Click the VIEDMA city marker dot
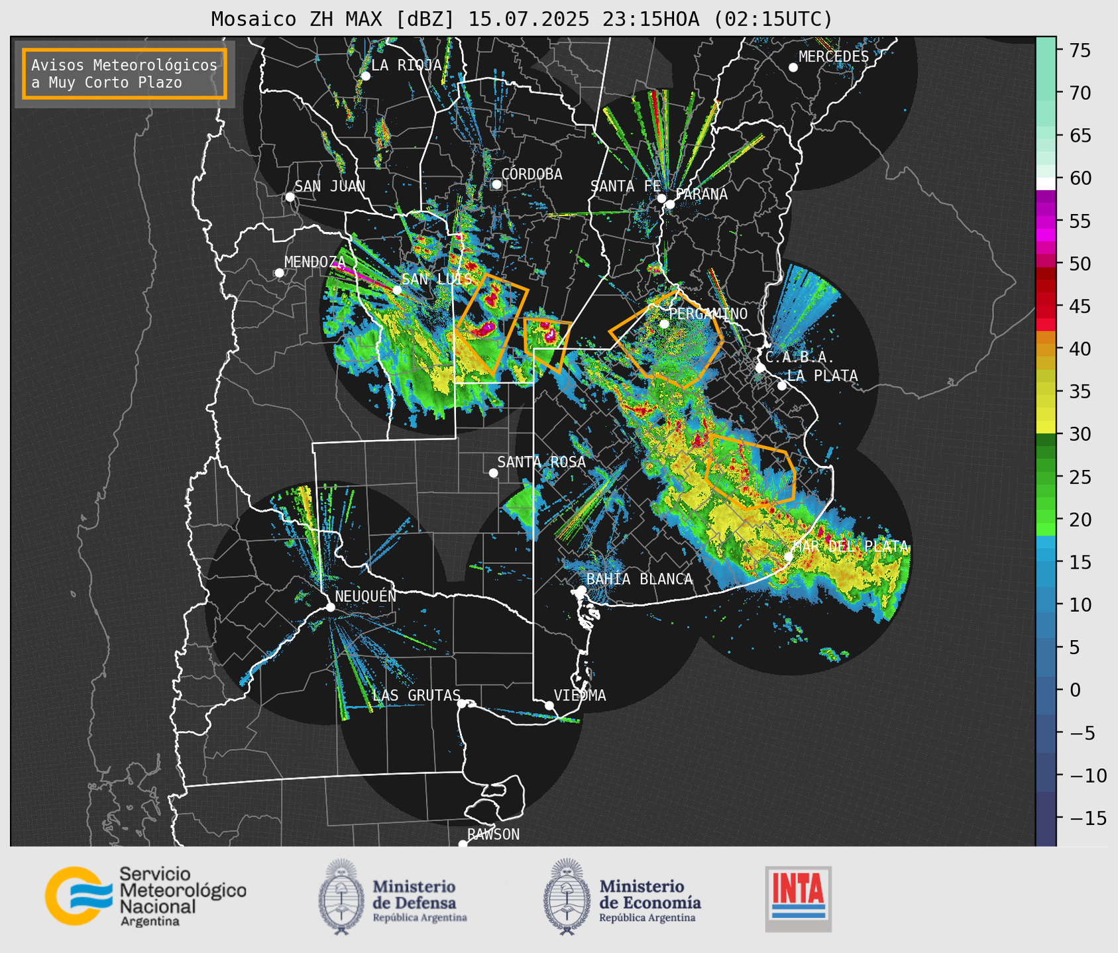The width and height of the screenshot is (1118, 953). tap(549, 705)
